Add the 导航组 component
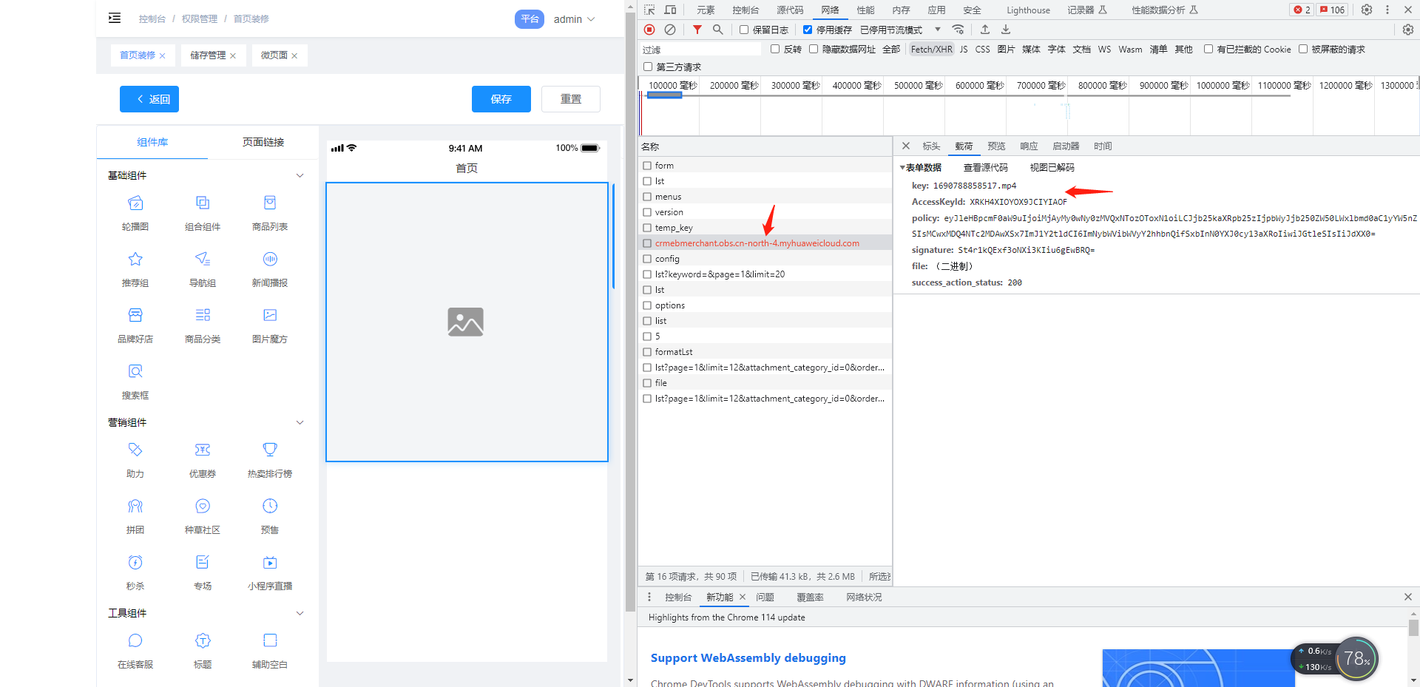This screenshot has width=1420, height=687. coord(203,268)
